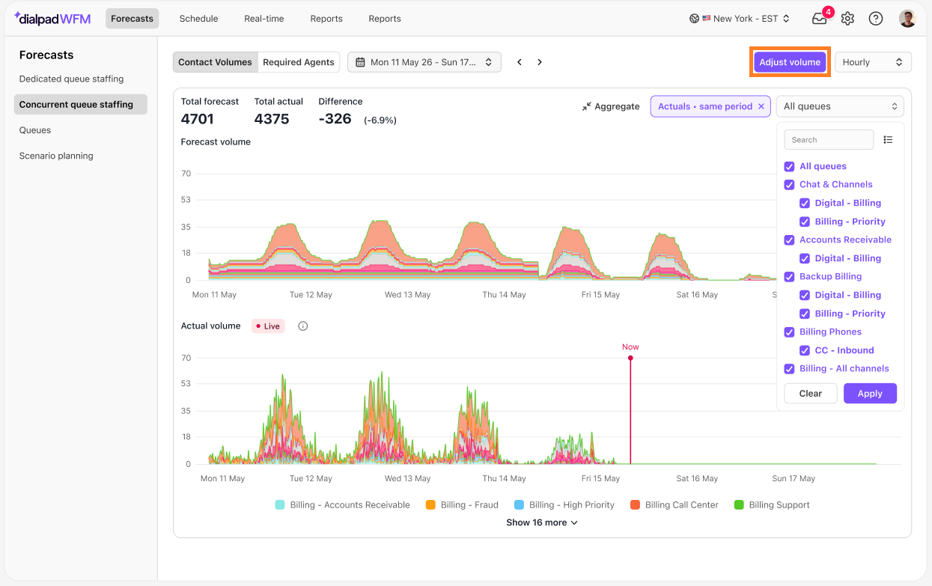Go to previous week arrow
This screenshot has width=932, height=586.
tap(520, 62)
